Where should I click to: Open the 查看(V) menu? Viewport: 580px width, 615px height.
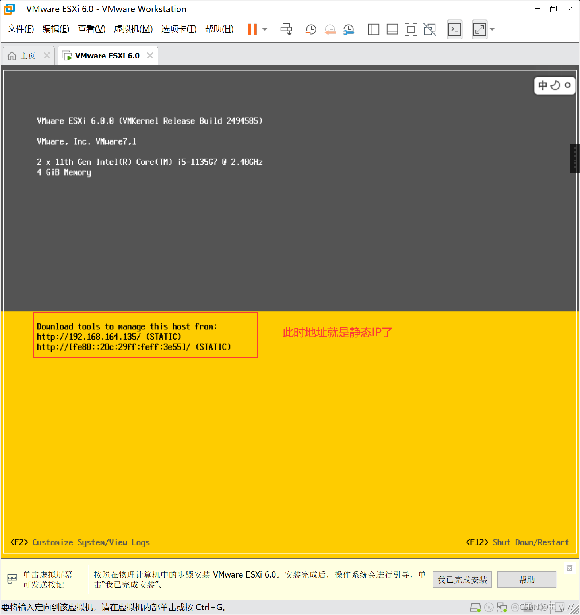click(x=92, y=29)
